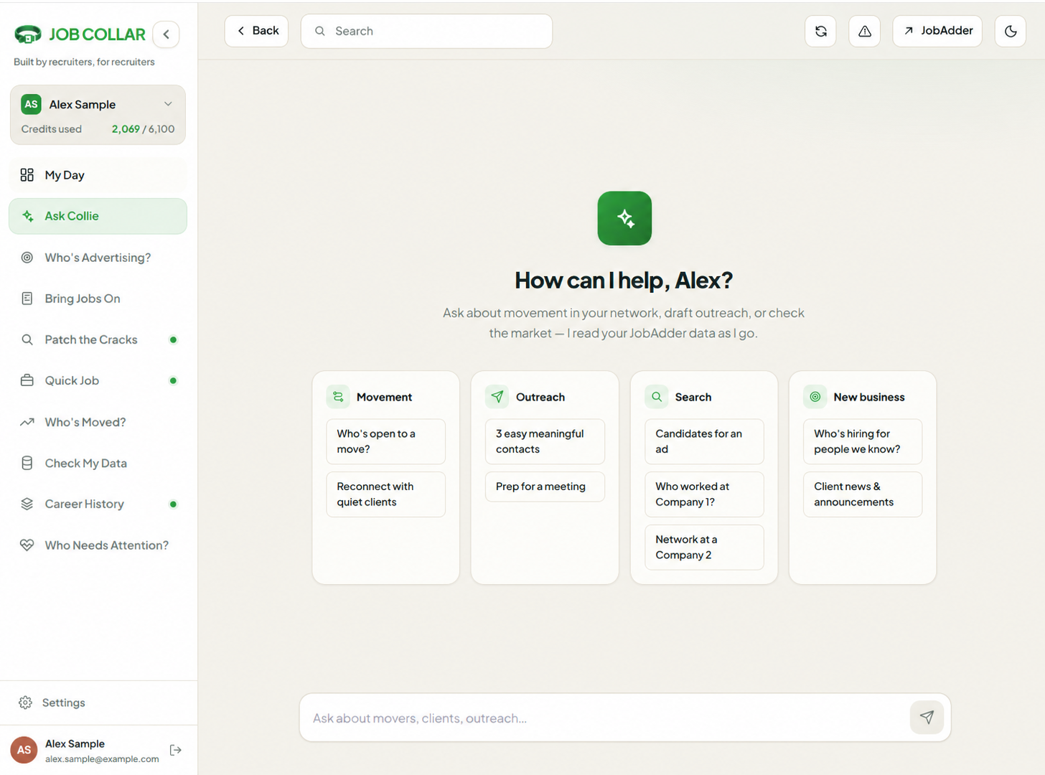Pick "Network at a Company 2" prompt

pyautogui.click(x=704, y=548)
